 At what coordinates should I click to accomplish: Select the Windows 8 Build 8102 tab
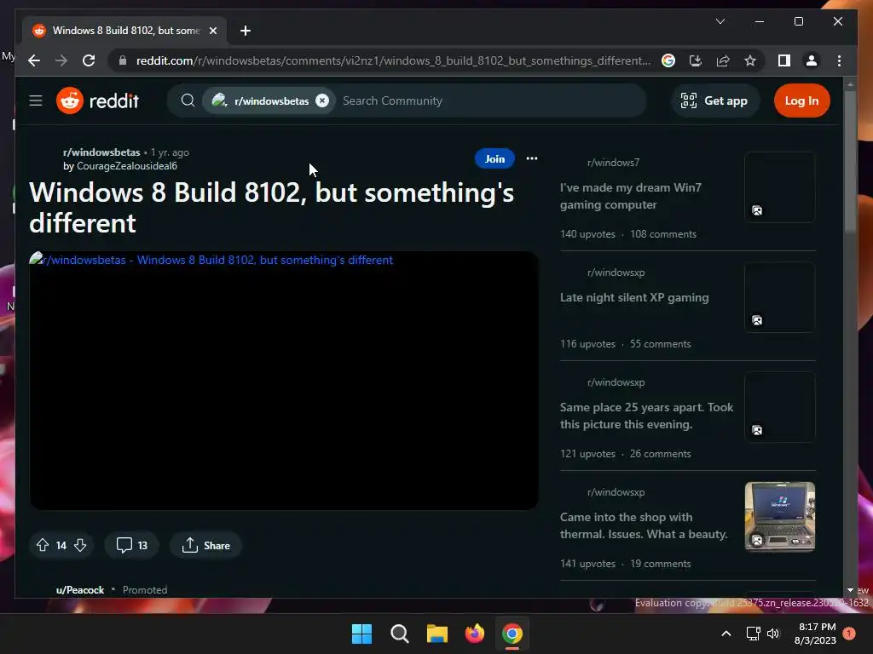[x=124, y=31]
